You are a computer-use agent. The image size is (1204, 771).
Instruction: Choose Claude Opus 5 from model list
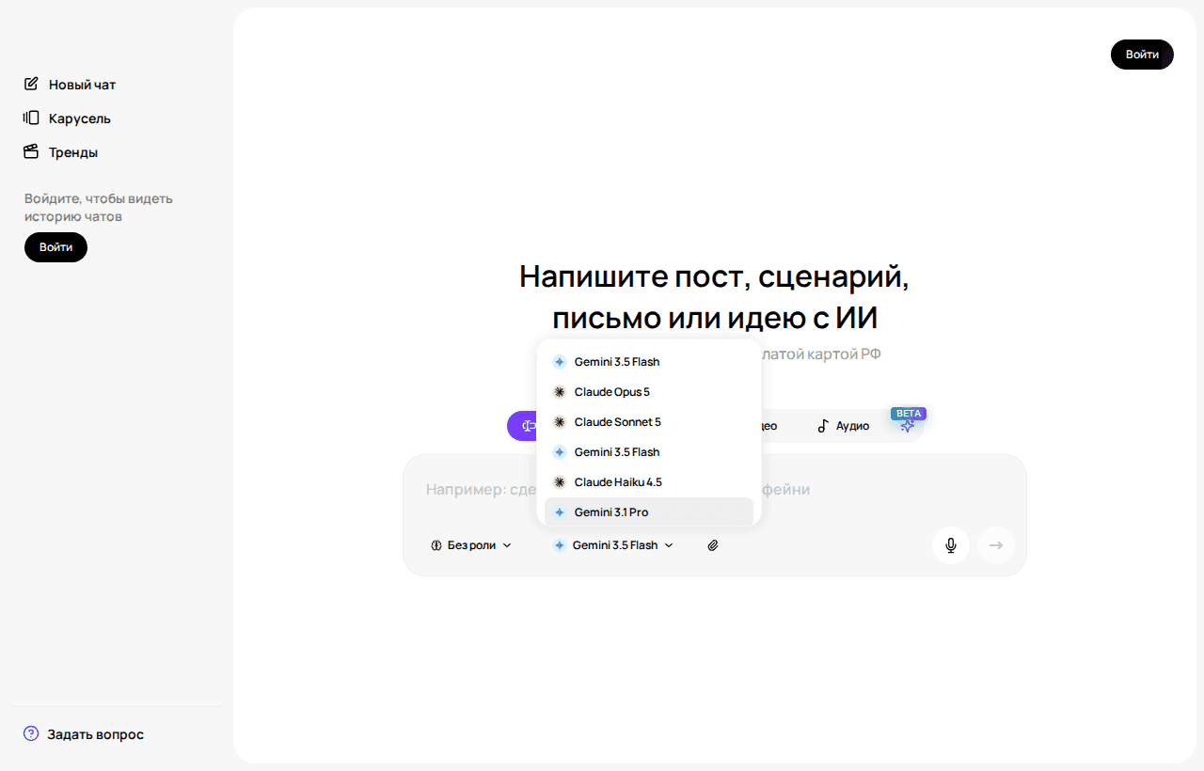649,392
